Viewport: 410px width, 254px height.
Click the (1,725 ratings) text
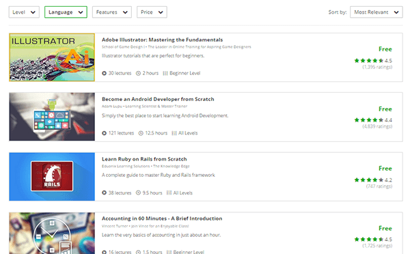pyautogui.click(x=377, y=246)
